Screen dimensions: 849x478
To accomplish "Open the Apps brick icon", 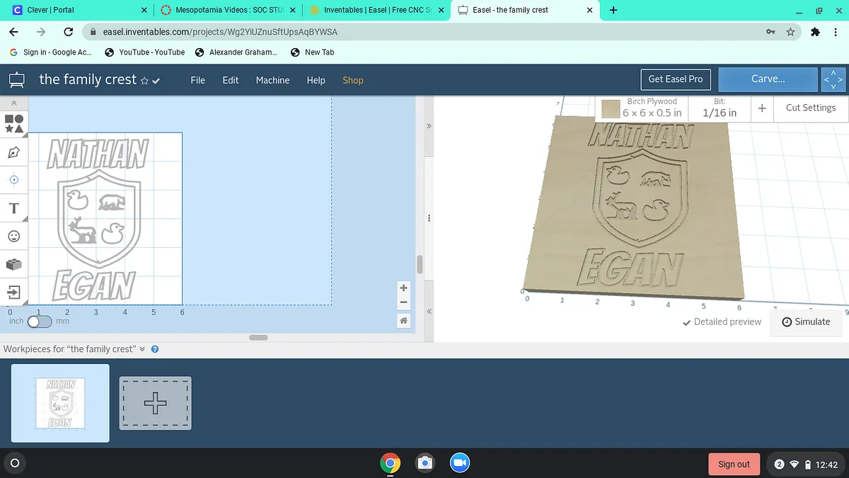I will 14,264.
